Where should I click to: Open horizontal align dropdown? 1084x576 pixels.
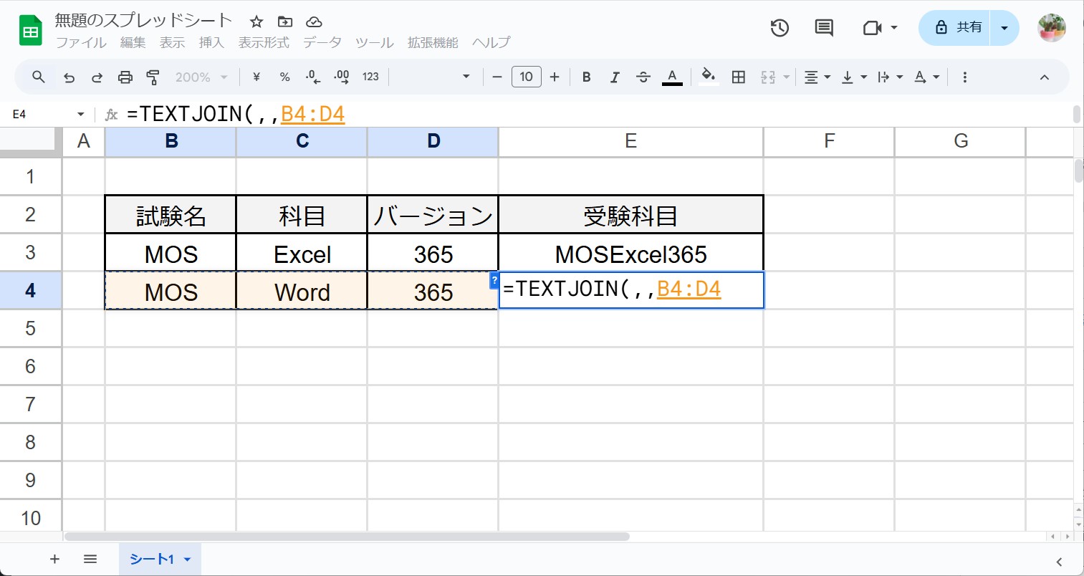(x=817, y=77)
